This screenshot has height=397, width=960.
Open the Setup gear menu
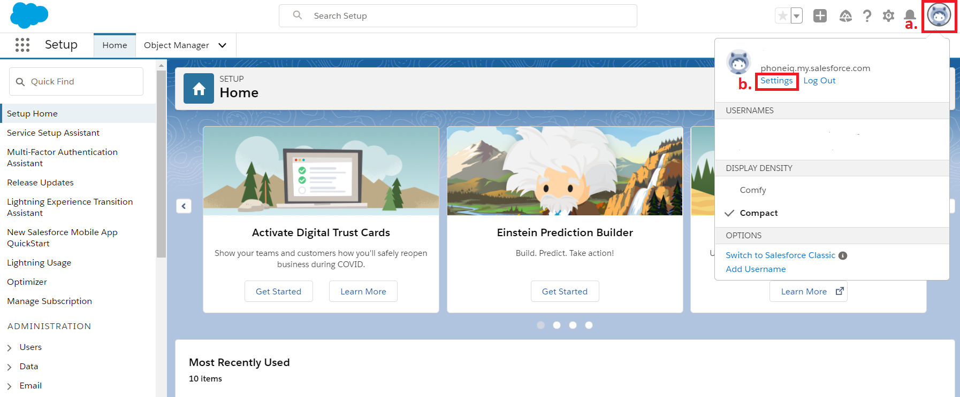[888, 16]
